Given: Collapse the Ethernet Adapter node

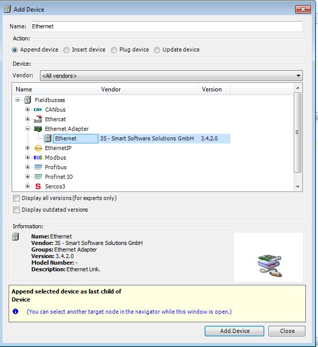Looking at the screenshot, I should [x=27, y=129].
